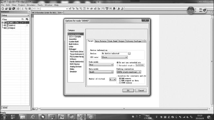Screen dimensions: 214x120
Task: Expand the Output folder tree node
Action: click(x=5, y=28)
